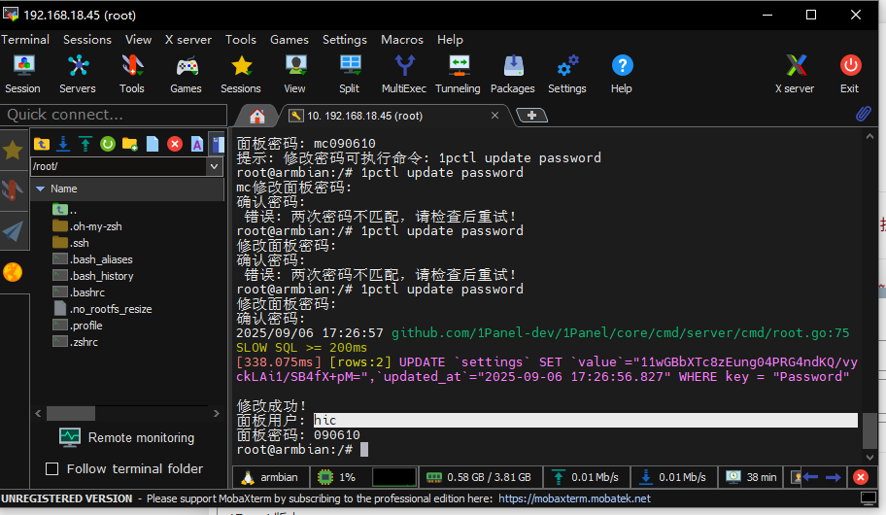Create a new folder in SFTP browser
The height and width of the screenshot is (515, 886).
click(130, 144)
